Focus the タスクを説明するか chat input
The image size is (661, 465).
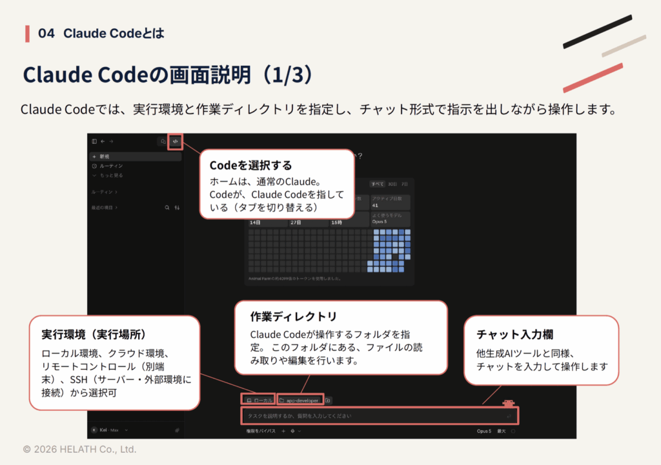380,416
